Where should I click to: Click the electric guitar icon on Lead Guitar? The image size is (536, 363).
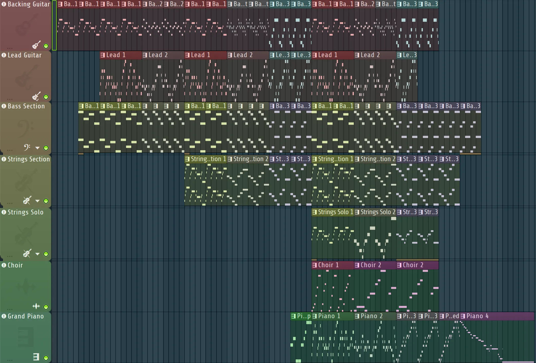tap(36, 96)
